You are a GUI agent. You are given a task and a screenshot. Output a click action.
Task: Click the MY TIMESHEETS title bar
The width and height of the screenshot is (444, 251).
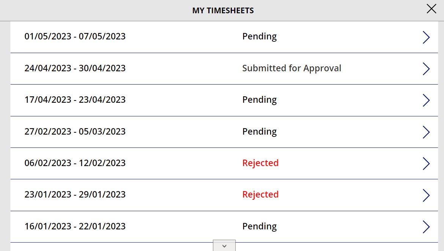(222, 10)
